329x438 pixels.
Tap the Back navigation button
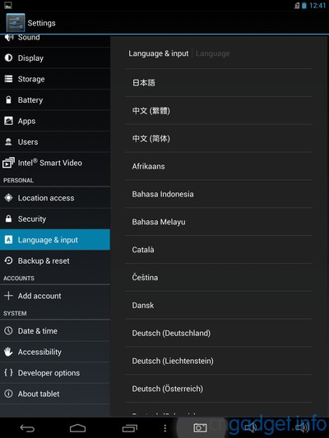(x=27, y=428)
